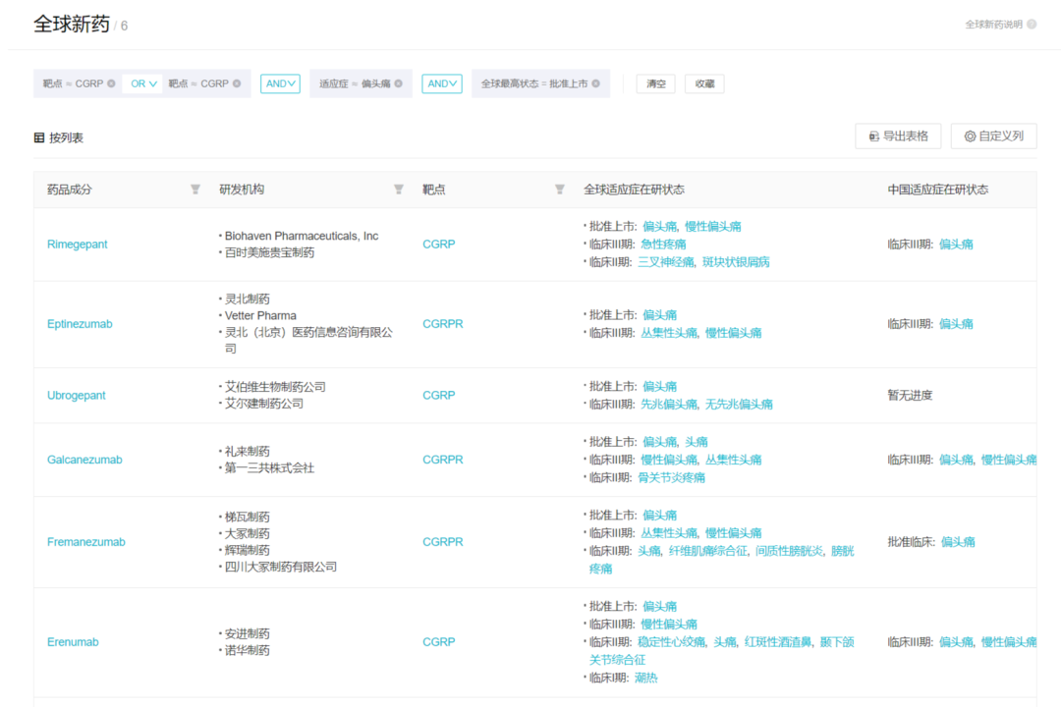Click CGRPR target in Fremanezumab row
Viewport: 1061px width, 707px height.
tap(442, 542)
